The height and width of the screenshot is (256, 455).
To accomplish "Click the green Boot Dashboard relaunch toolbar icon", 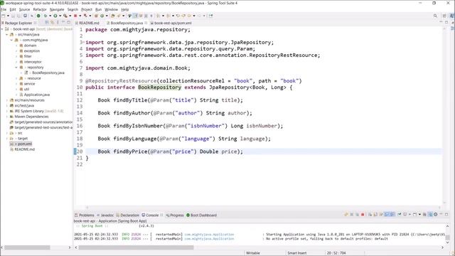I will click(38, 16).
